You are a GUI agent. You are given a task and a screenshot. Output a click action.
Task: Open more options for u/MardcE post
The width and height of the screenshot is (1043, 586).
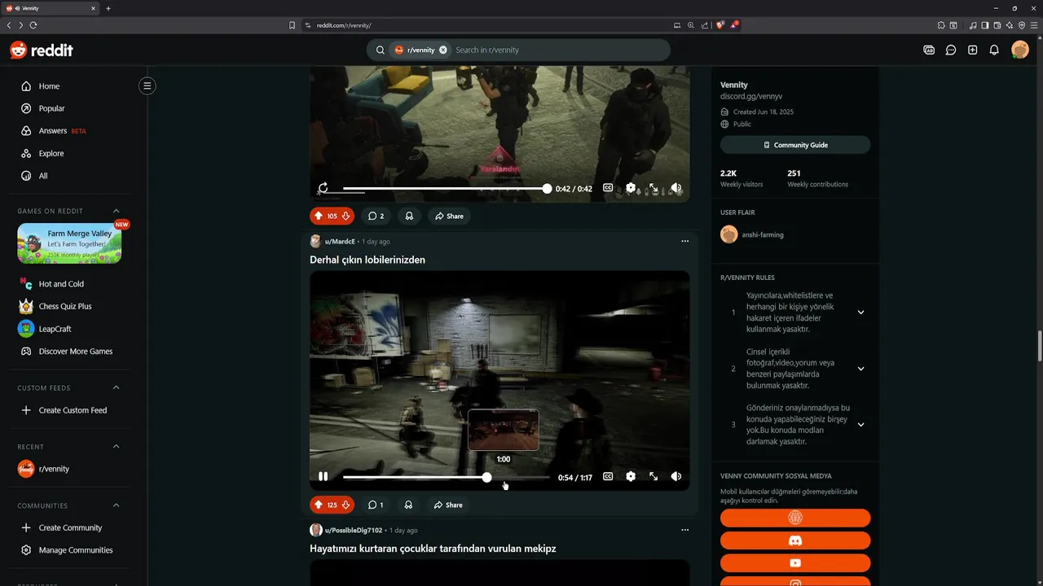tap(684, 241)
